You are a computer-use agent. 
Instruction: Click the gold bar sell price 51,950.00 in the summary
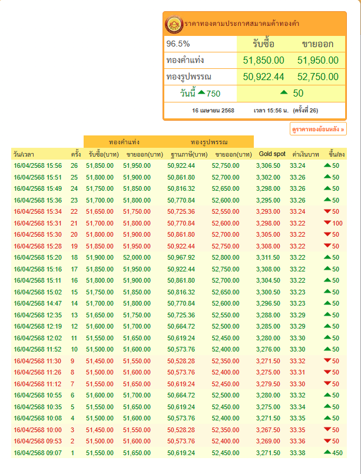[x=317, y=60]
